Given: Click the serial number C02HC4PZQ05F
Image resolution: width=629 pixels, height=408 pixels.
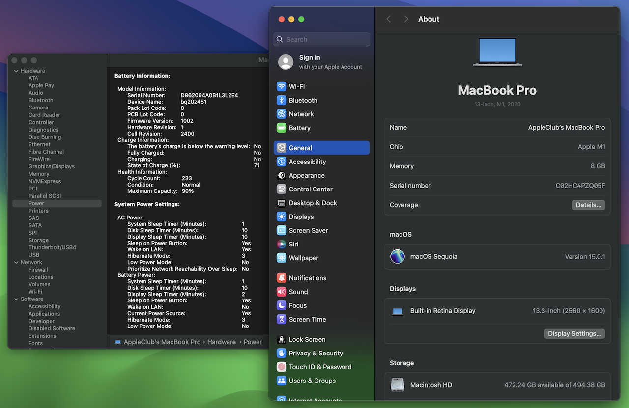Looking at the screenshot, I should [580, 186].
